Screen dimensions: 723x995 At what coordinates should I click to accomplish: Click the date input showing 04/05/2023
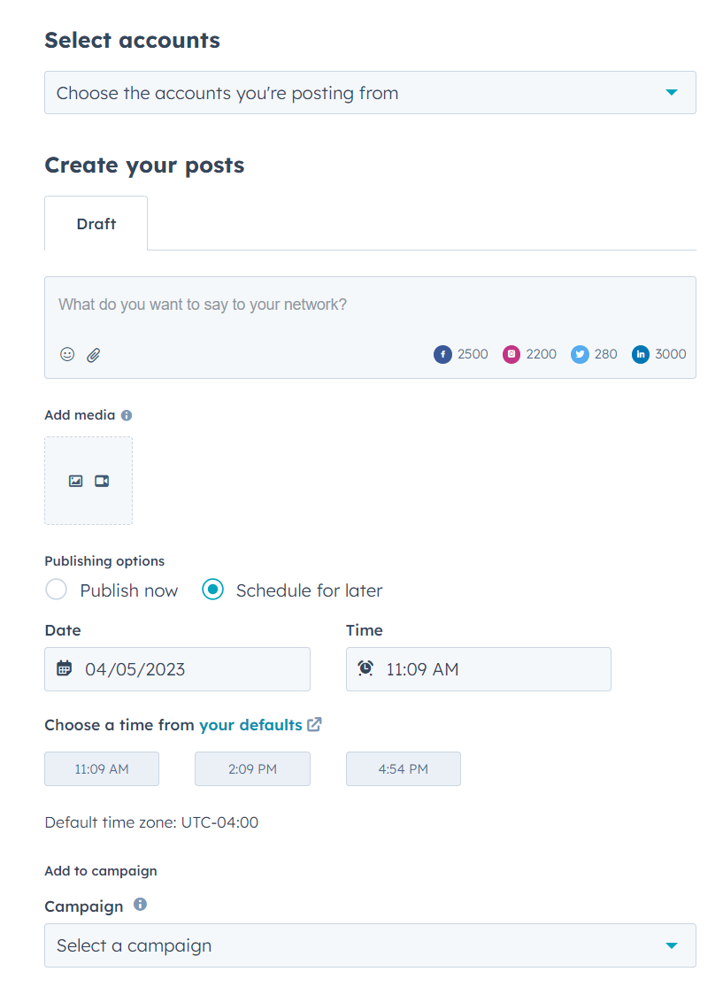(x=177, y=669)
